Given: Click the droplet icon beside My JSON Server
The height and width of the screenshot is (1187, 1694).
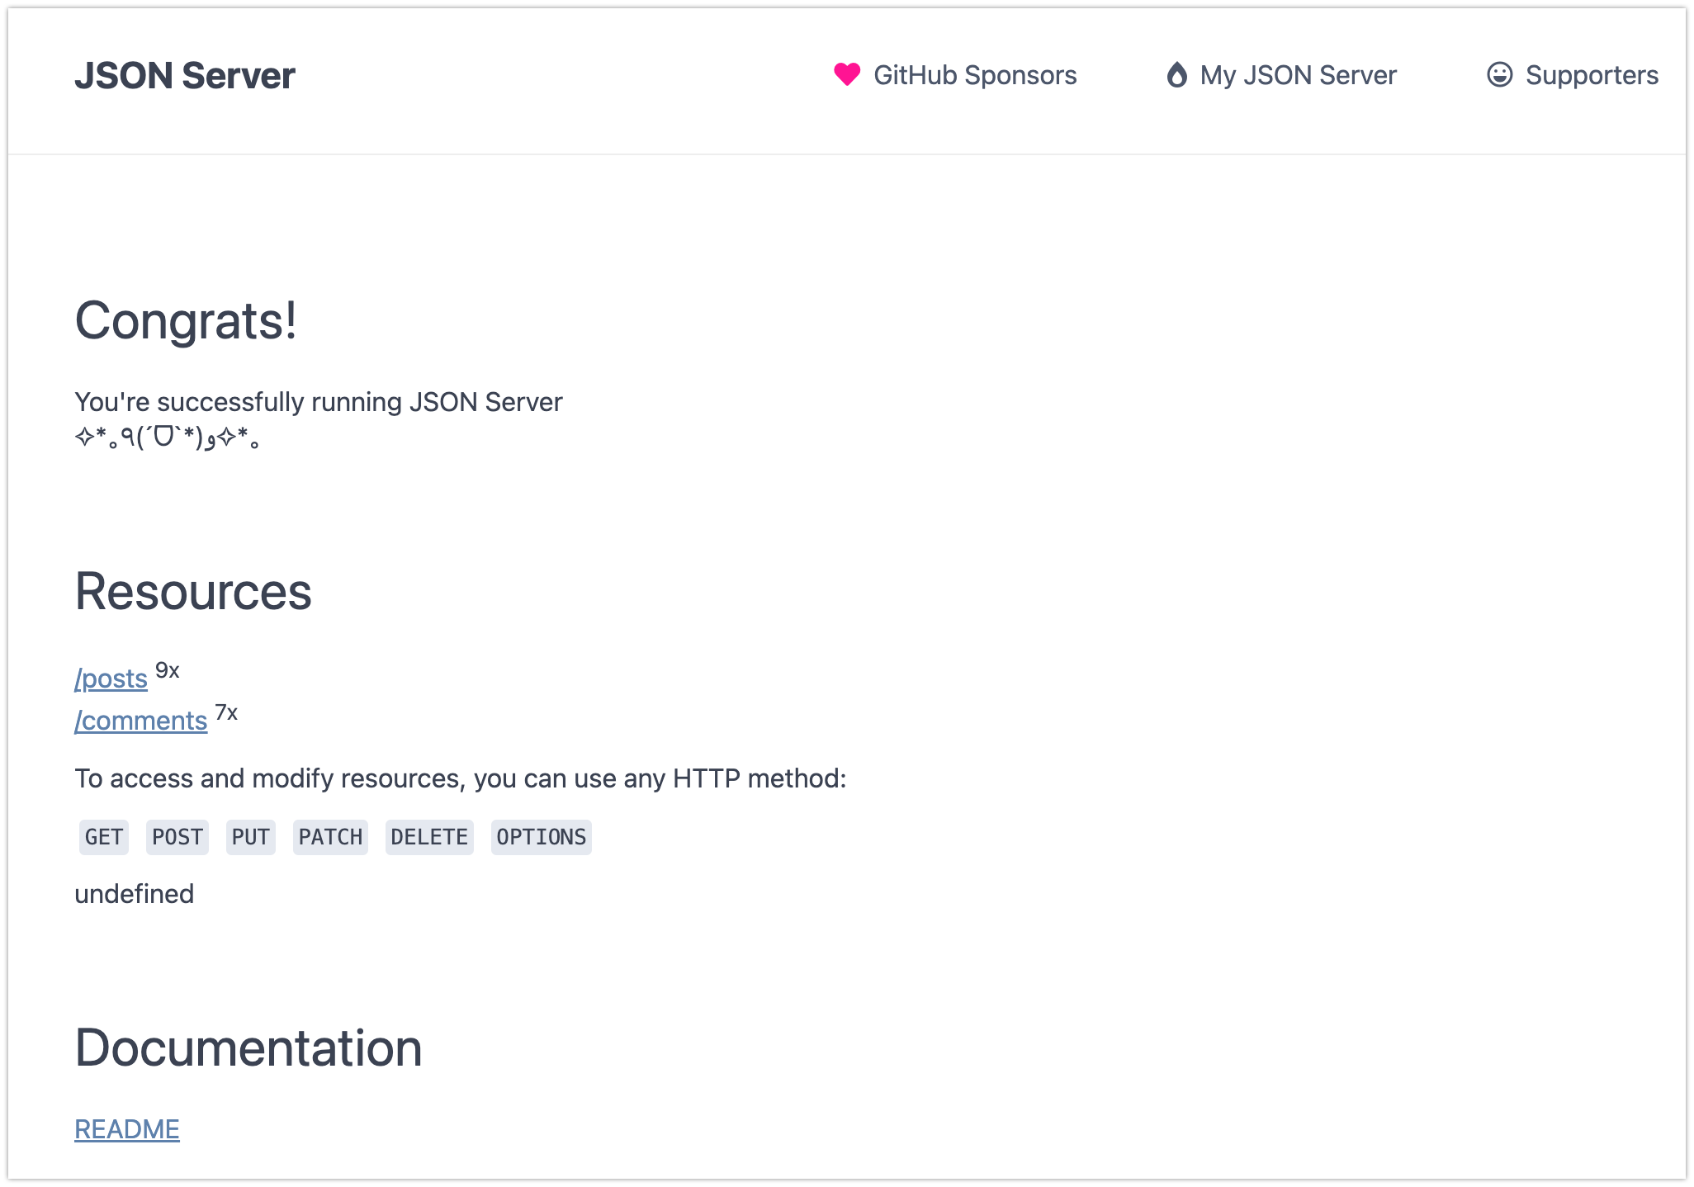Looking at the screenshot, I should pos(1177,74).
